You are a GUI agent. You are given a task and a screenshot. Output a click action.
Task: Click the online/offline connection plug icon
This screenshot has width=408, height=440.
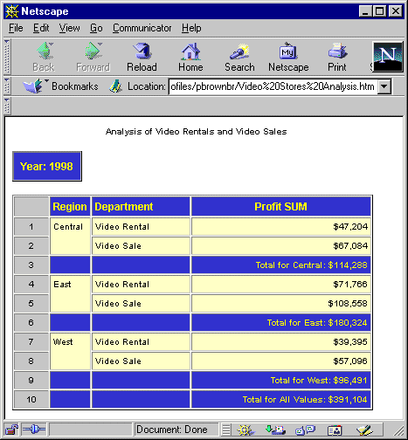[34, 430]
